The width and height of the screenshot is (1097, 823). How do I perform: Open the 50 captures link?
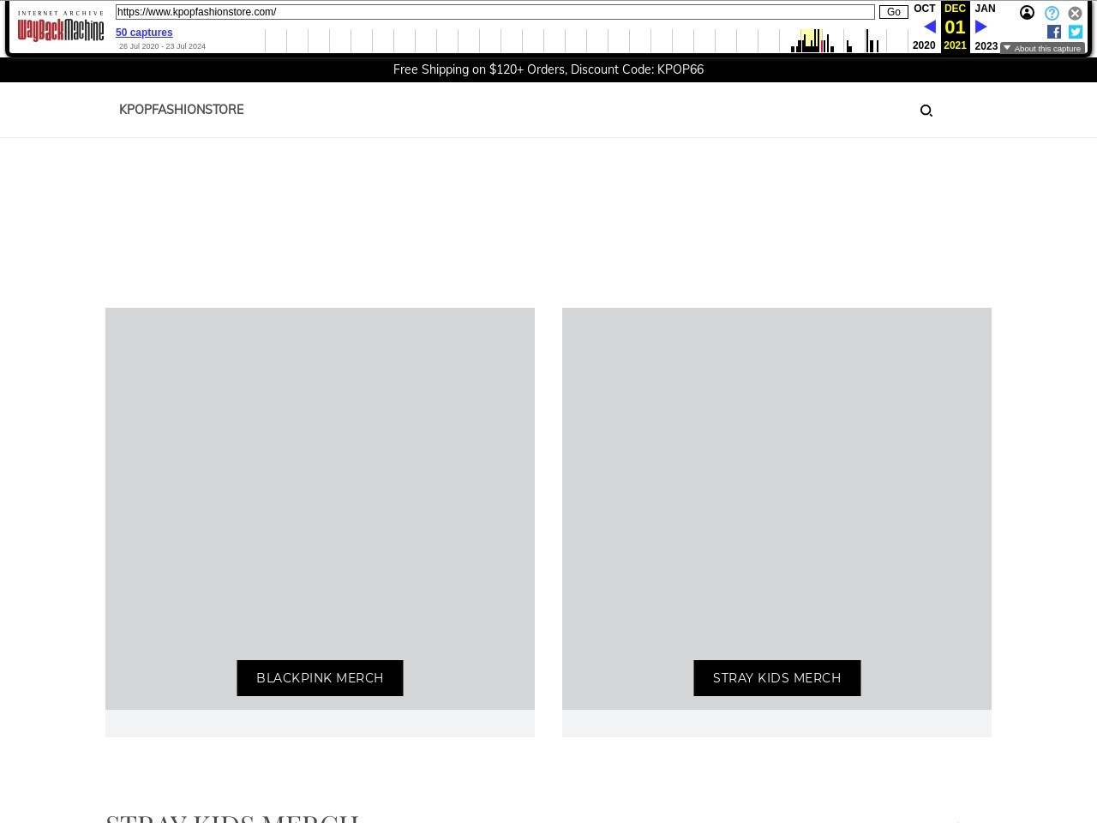pos(144,33)
